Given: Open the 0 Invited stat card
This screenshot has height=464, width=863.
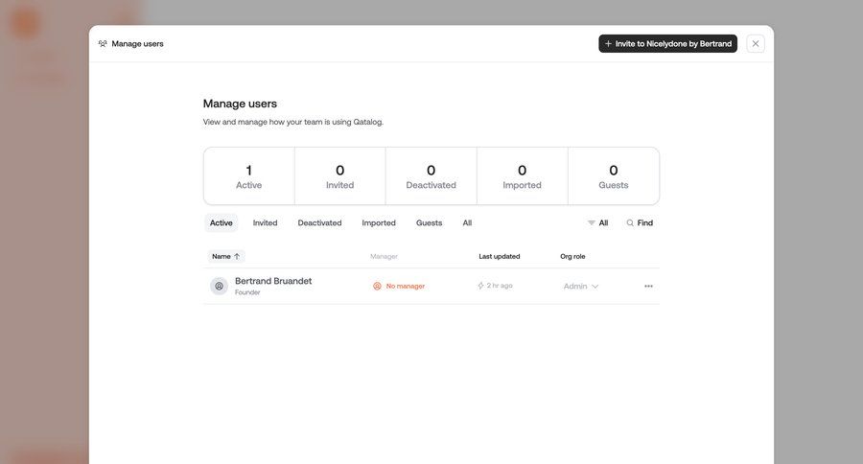Looking at the screenshot, I should [x=340, y=176].
